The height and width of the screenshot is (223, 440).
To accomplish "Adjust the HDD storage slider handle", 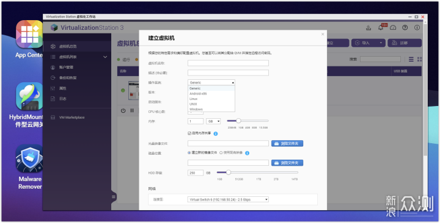I will pyautogui.click(x=229, y=172).
